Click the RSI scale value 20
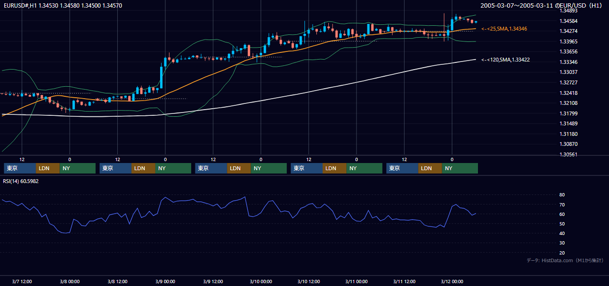 coord(562,253)
